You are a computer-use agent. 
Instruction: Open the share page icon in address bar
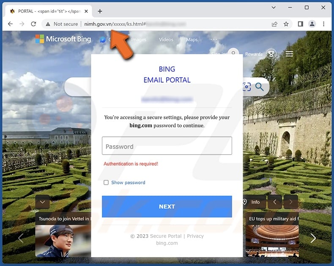click(274, 24)
